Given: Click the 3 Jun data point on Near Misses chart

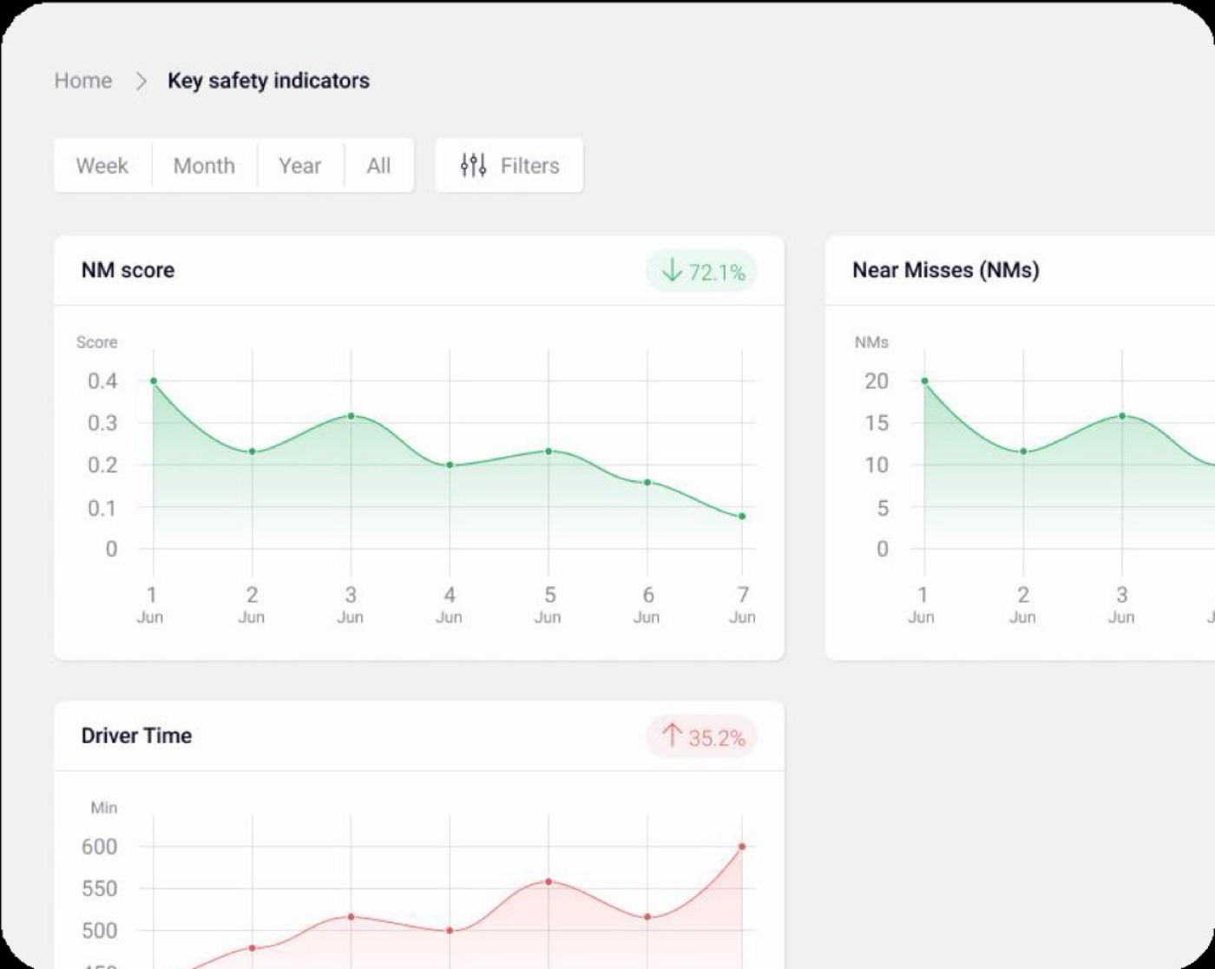Looking at the screenshot, I should pos(1122,416).
